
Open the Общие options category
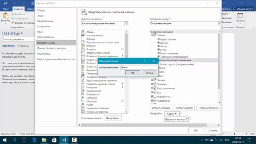[41, 10]
